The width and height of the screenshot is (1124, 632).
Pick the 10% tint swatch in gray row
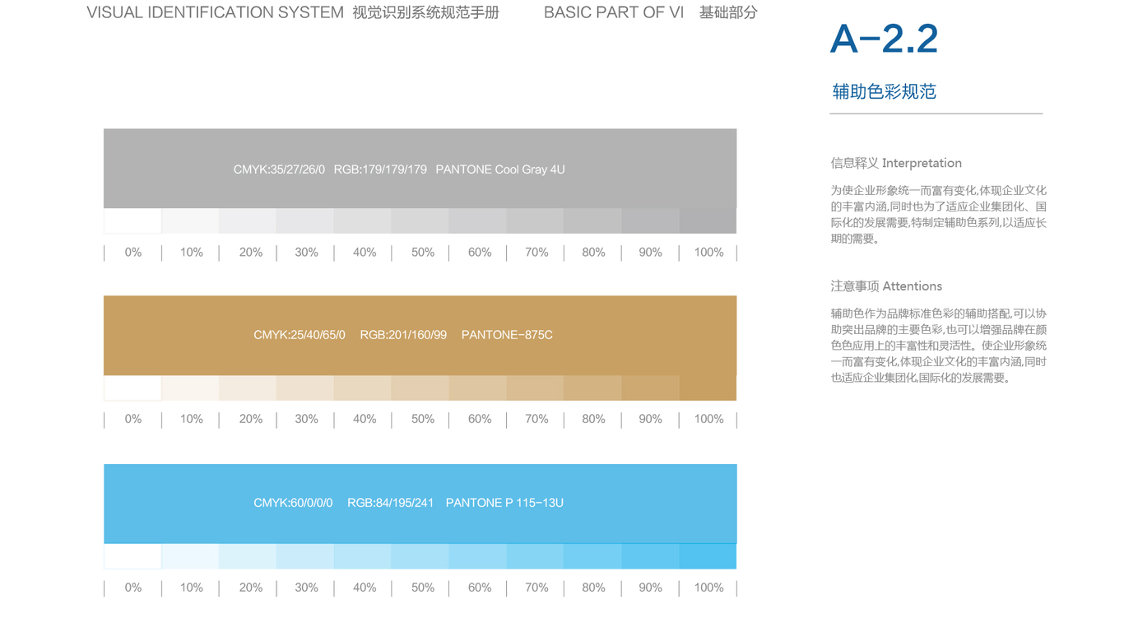click(190, 221)
